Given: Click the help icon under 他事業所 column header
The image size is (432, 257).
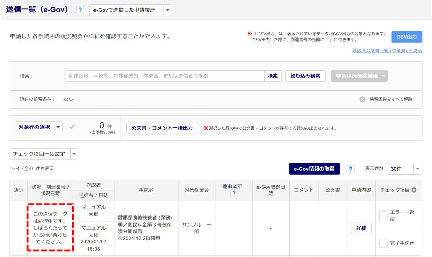Looking at the screenshot, I should pos(233,194).
